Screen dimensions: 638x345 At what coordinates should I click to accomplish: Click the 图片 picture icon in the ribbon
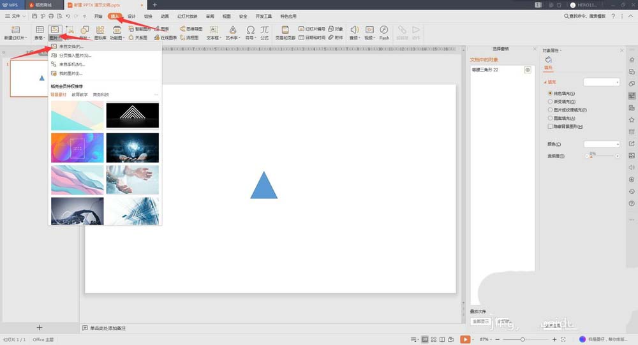(x=54, y=30)
